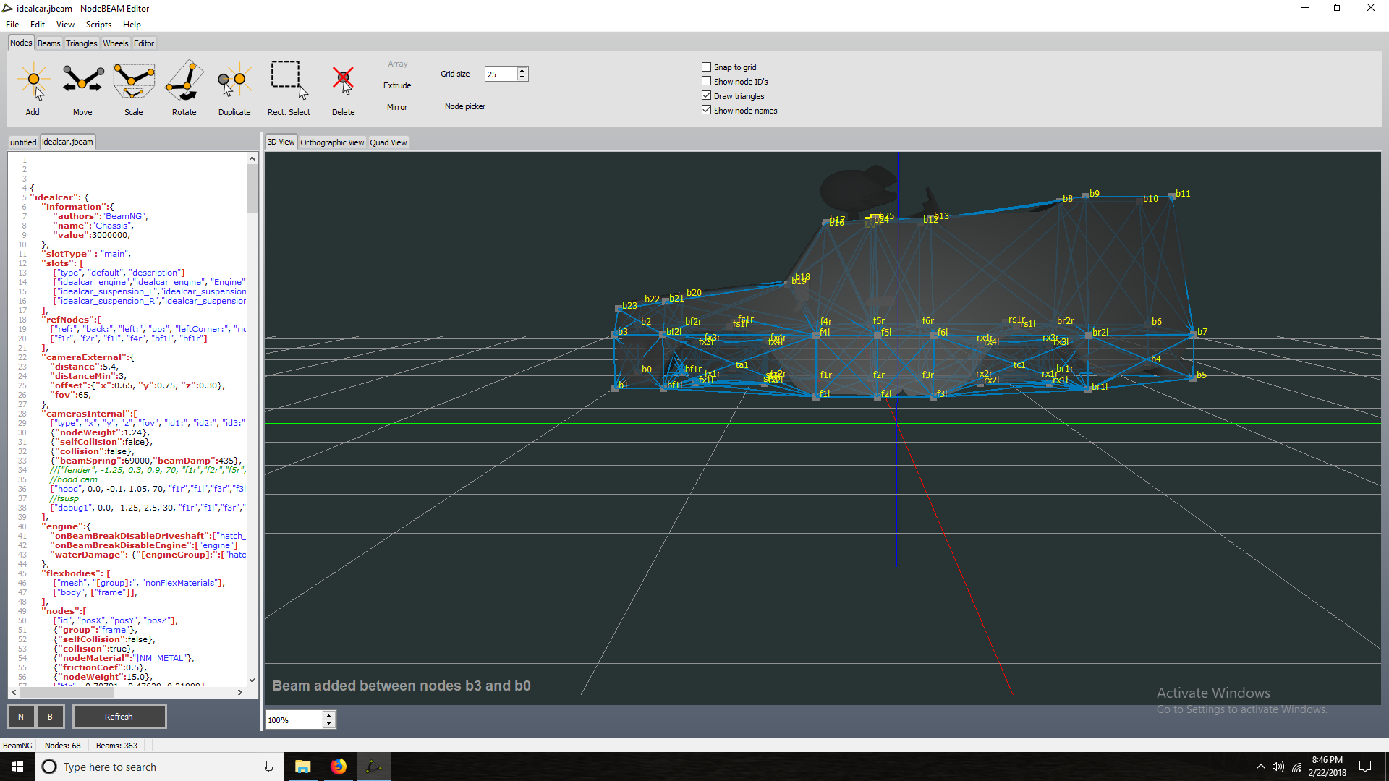Toggle Show node ID's checkbox
This screenshot has width=1389, height=781.
(x=707, y=81)
